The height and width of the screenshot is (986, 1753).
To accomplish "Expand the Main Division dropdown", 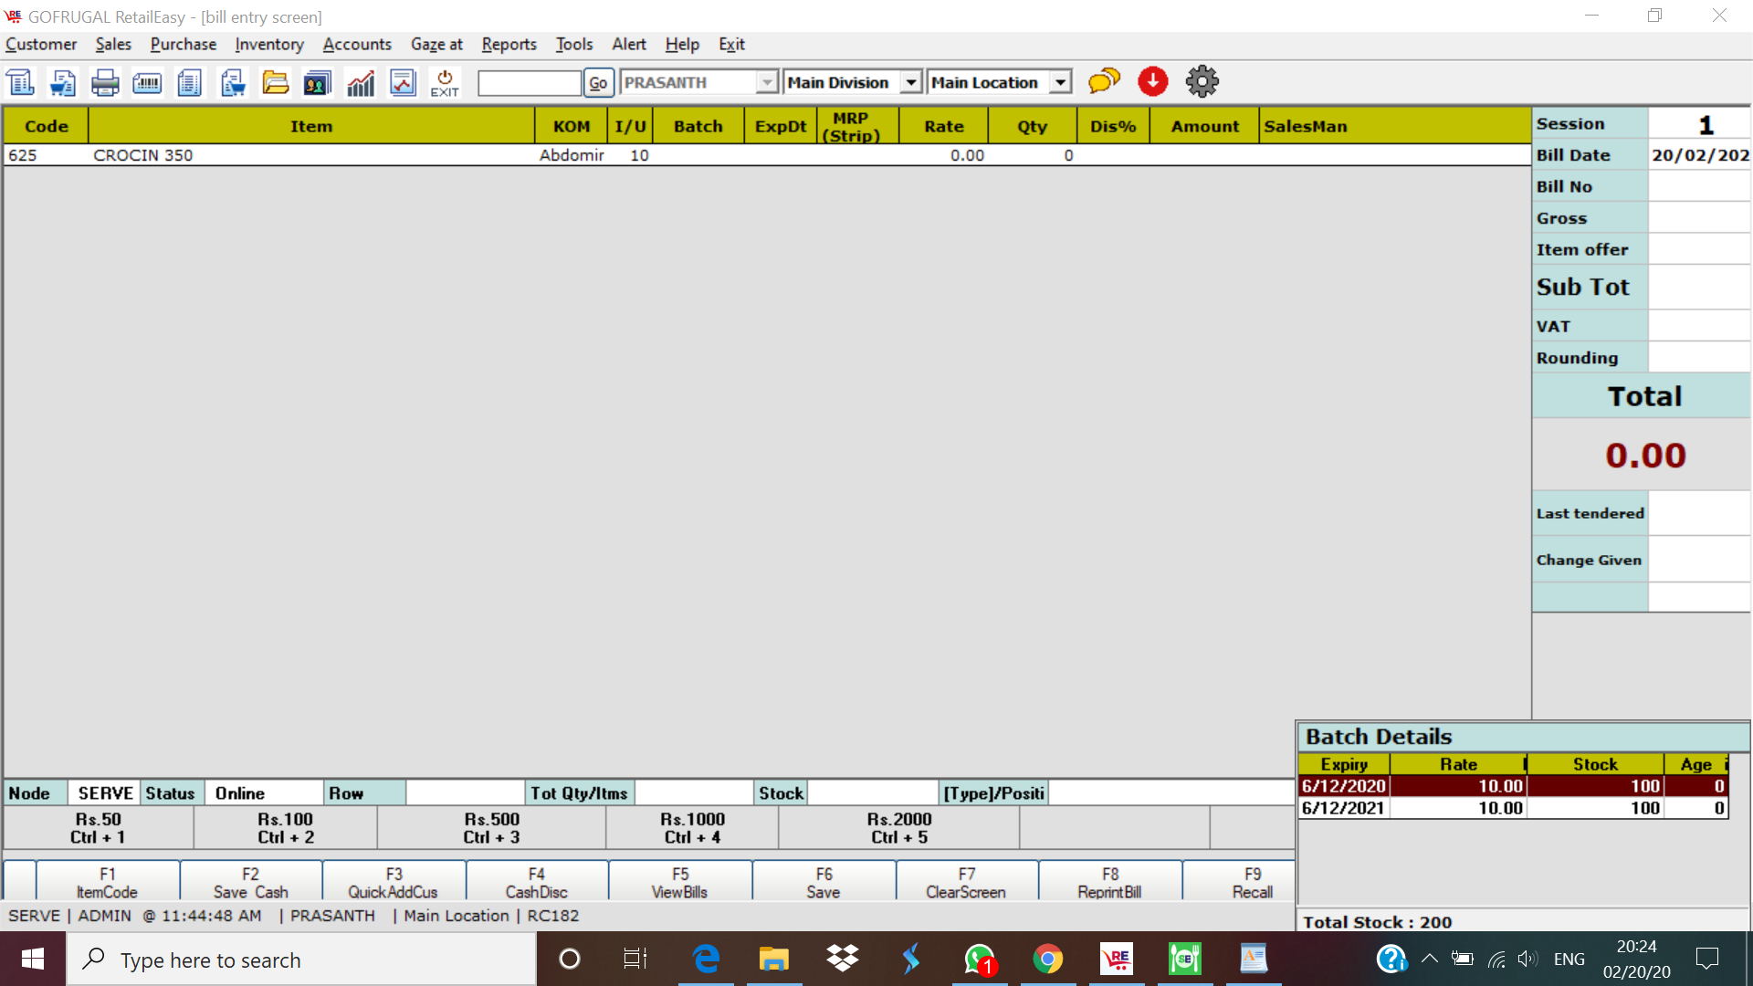I will 910,83.
